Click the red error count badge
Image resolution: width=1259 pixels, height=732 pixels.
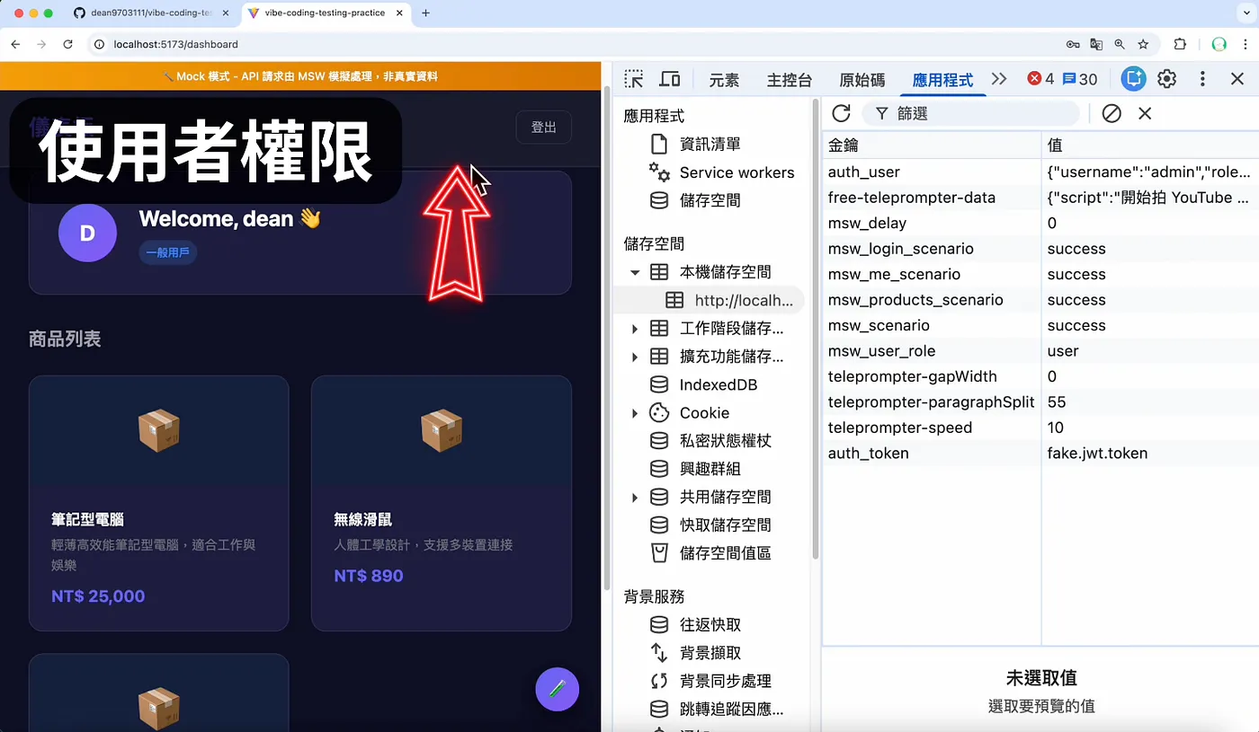tap(1040, 79)
